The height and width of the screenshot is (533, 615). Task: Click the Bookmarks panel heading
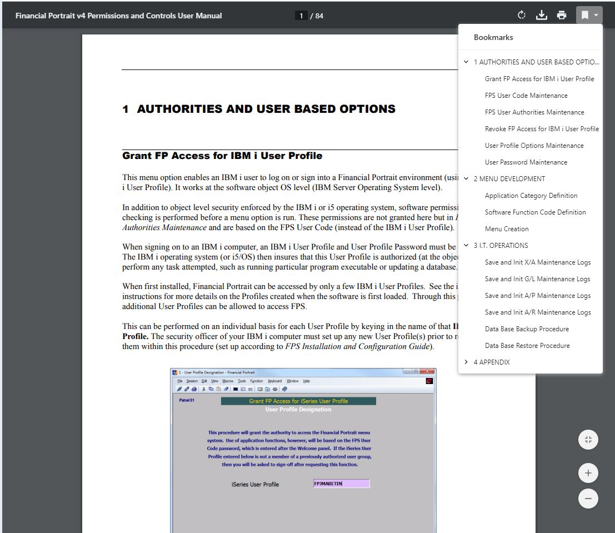click(493, 37)
